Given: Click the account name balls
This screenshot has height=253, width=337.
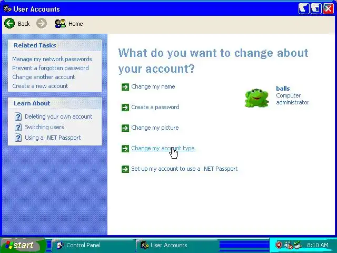Looking at the screenshot, I should click(x=283, y=89).
